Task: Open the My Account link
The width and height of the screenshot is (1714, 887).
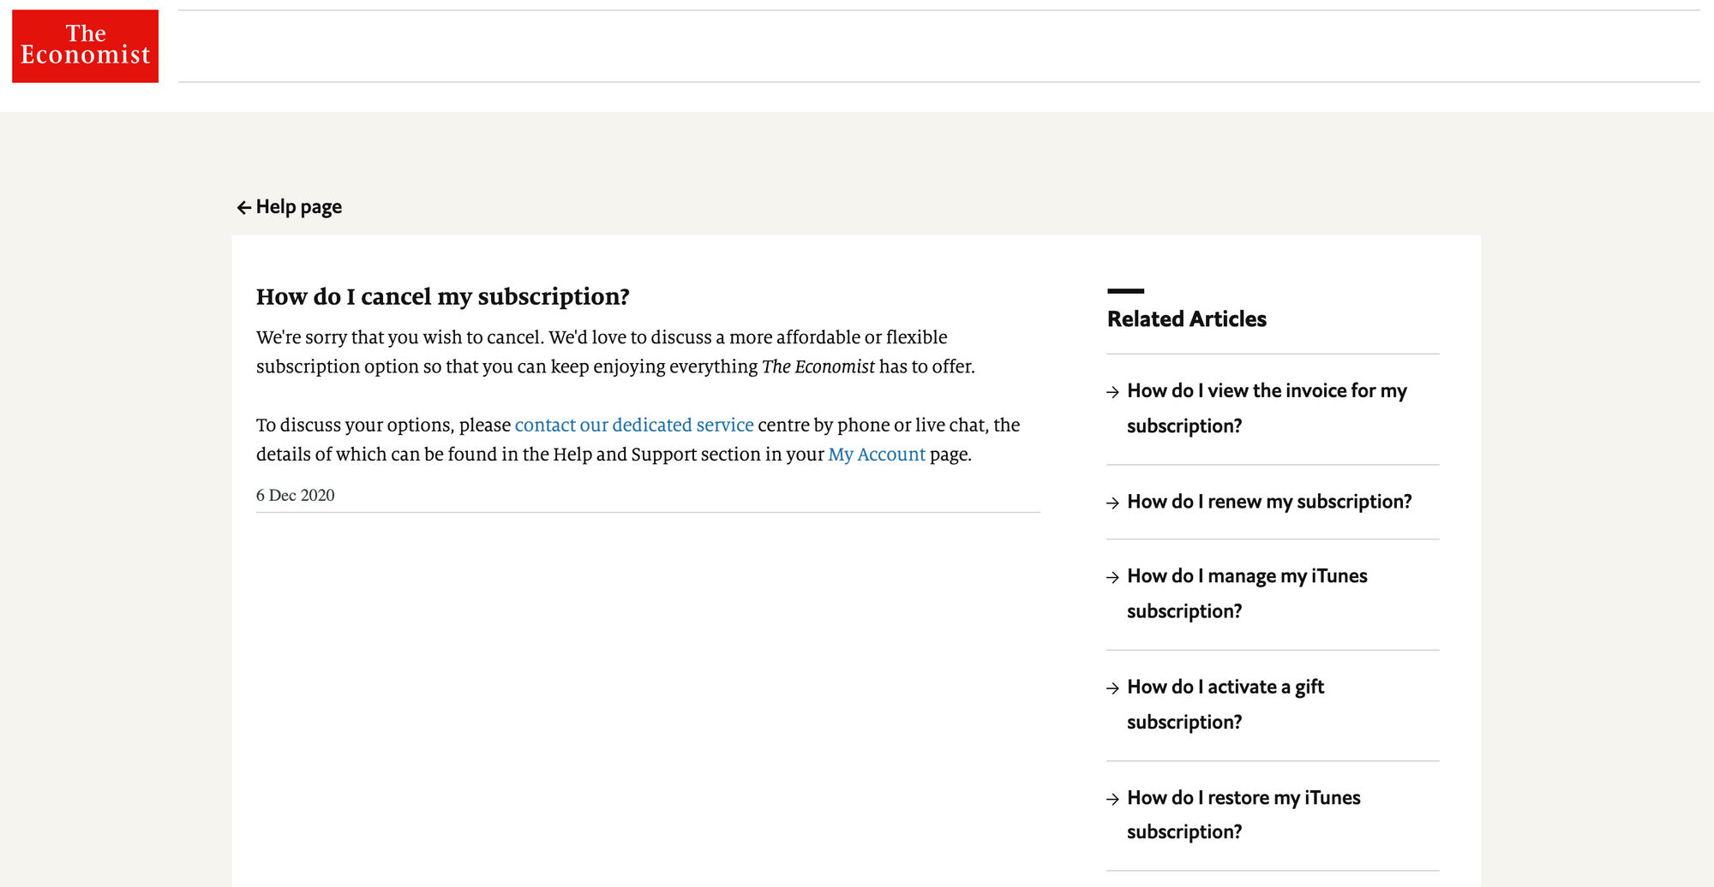Action: tap(877, 454)
